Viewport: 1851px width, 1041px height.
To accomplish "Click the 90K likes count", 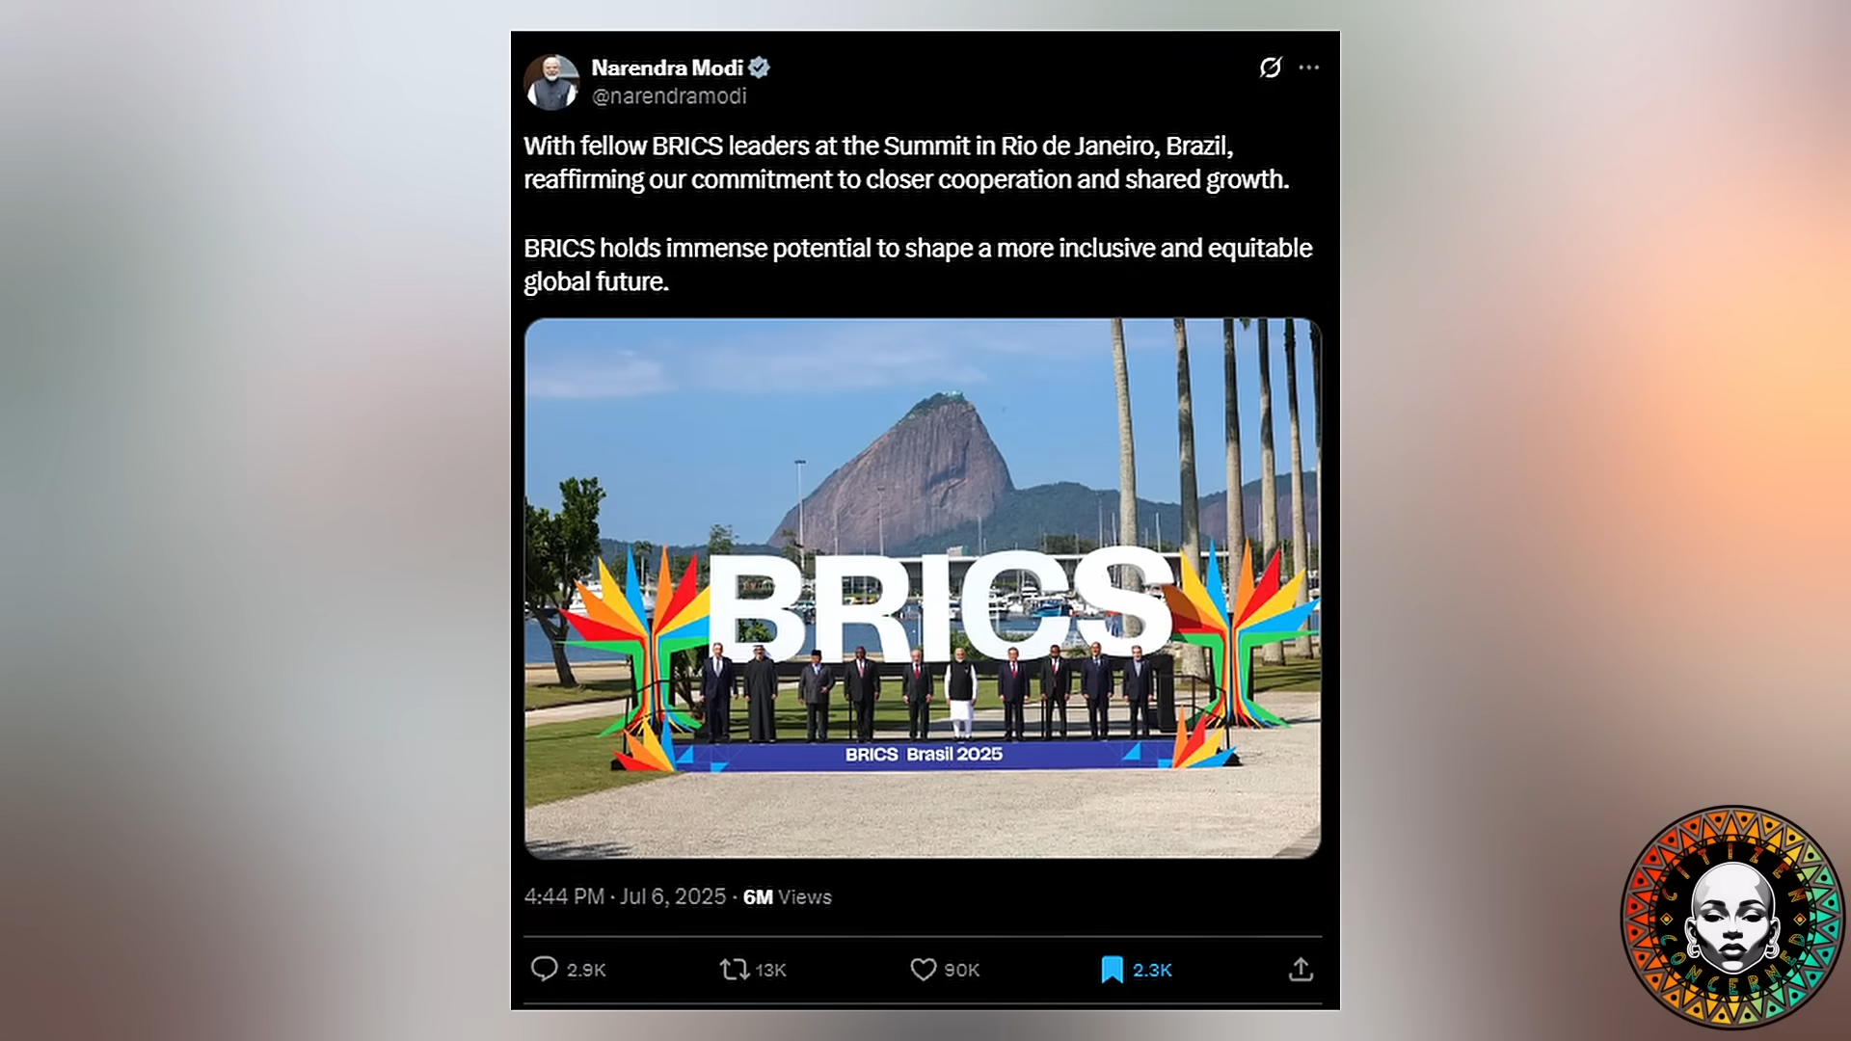I will (961, 970).
